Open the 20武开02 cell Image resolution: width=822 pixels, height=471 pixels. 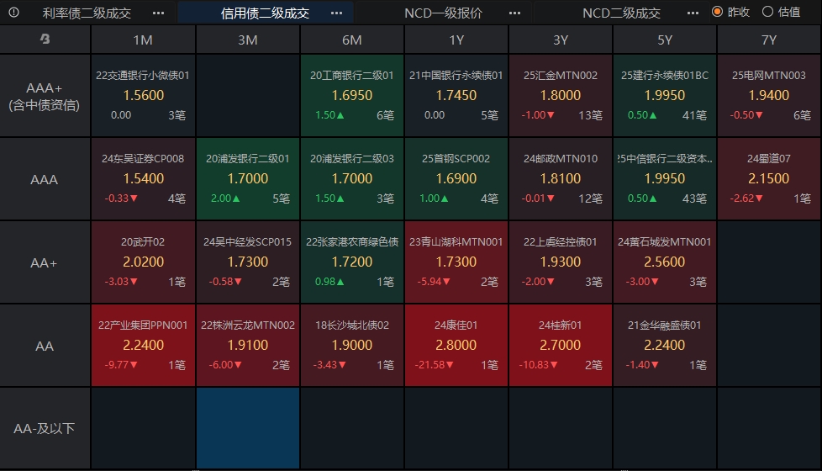pos(143,262)
